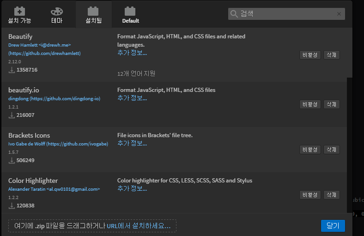Delete the beautify.io extension

[332, 104]
